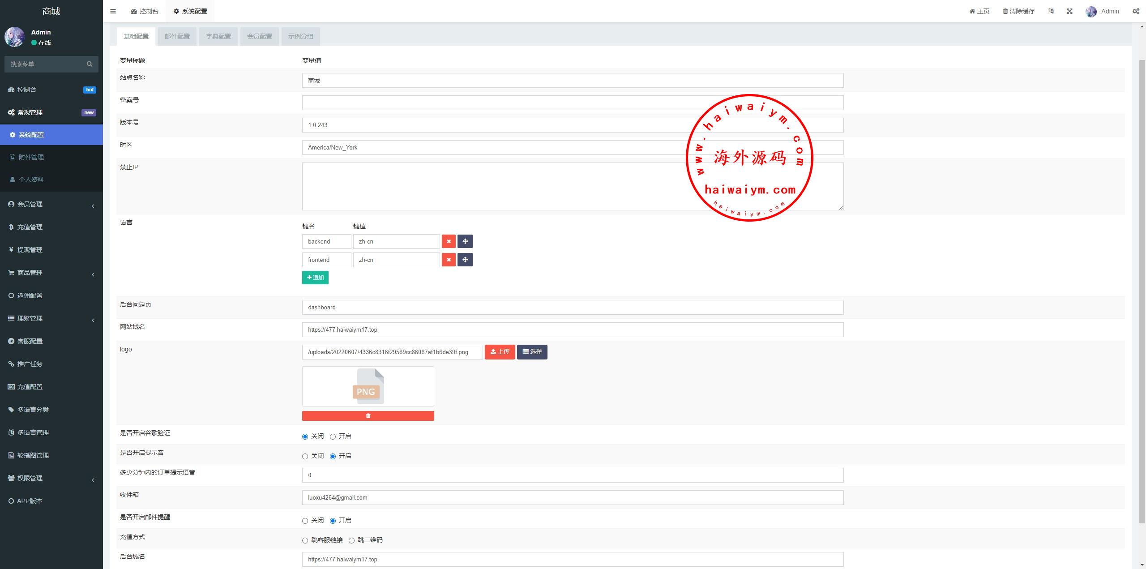Click the language switch icon in top bar
1146x569 pixels.
[1051, 11]
